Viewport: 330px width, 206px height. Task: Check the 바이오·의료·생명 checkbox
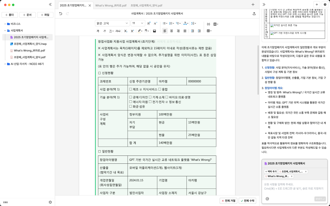[x=167, y=97]
